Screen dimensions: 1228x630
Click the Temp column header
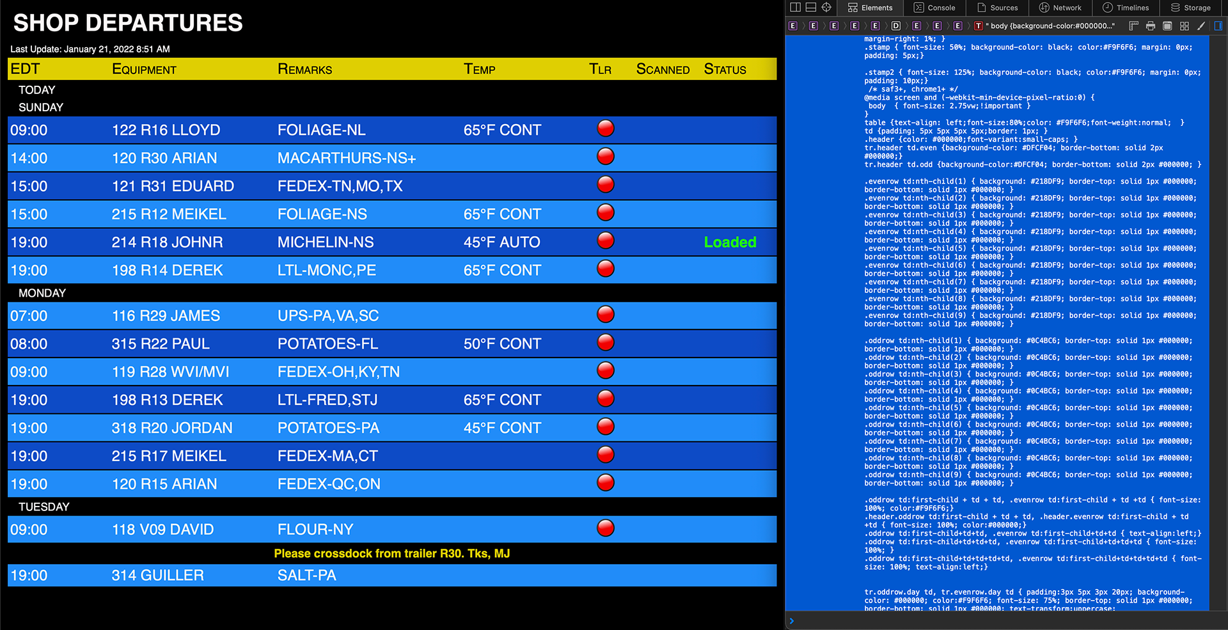point(480,69)
